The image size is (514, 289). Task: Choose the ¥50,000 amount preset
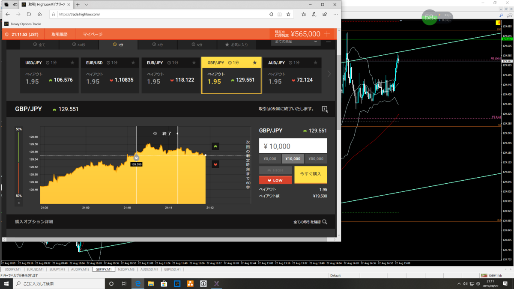coord(316,159)
